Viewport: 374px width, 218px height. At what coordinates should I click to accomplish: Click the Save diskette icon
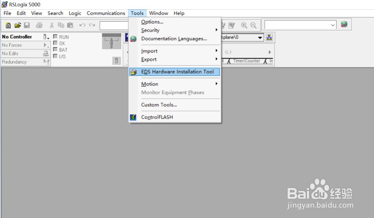(x=27, y=25)
